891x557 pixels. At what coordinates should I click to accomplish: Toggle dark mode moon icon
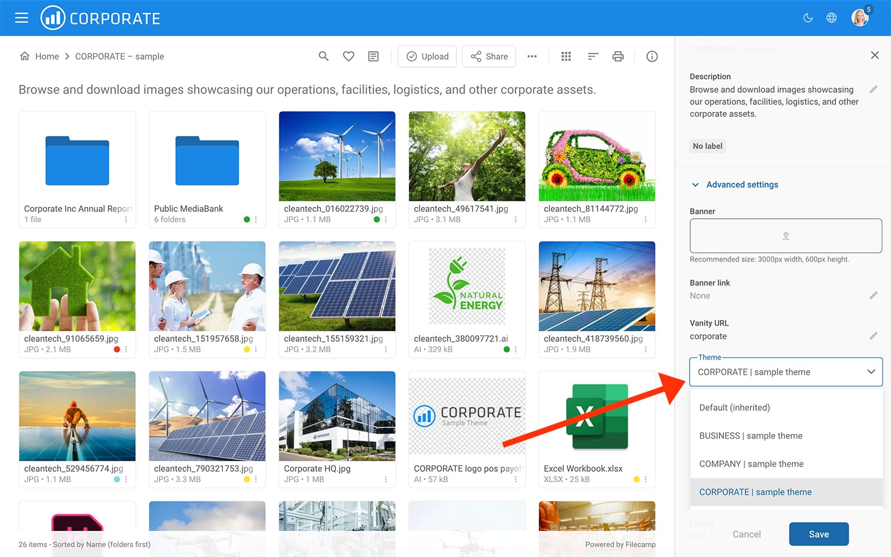pyautogui.click(x=807, y=18)
